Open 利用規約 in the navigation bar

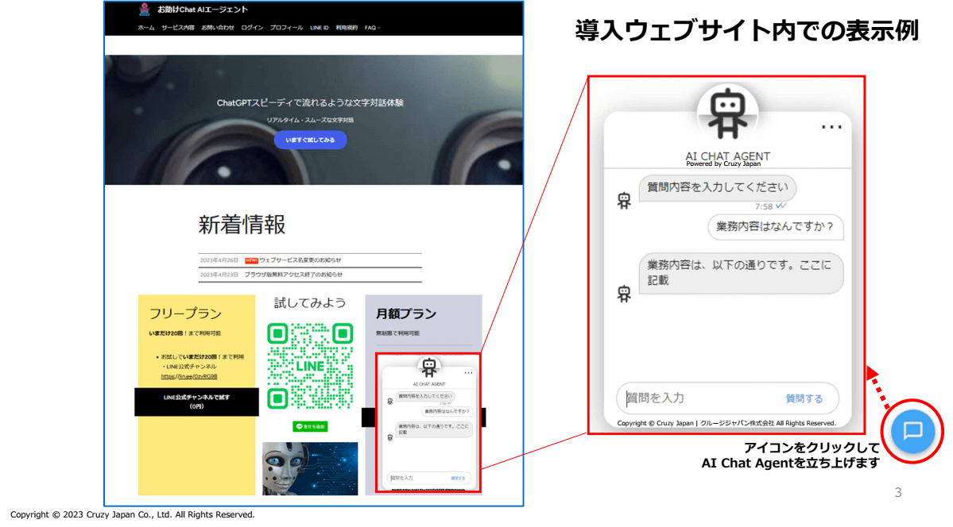[347, 28]
